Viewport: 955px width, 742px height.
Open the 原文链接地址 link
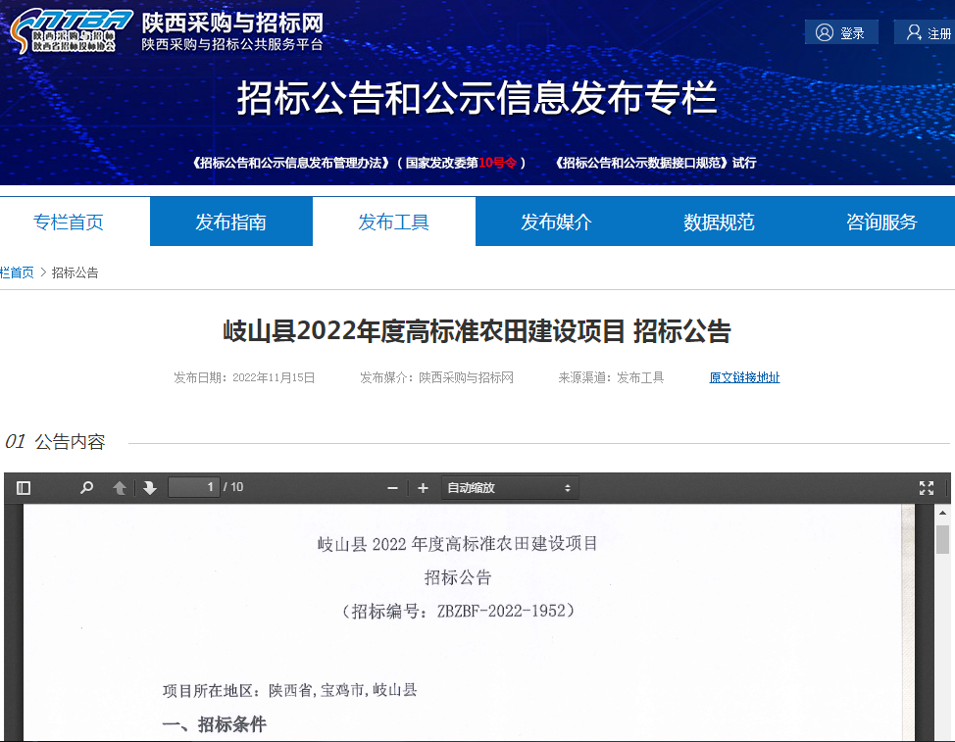tap(744, 377)
